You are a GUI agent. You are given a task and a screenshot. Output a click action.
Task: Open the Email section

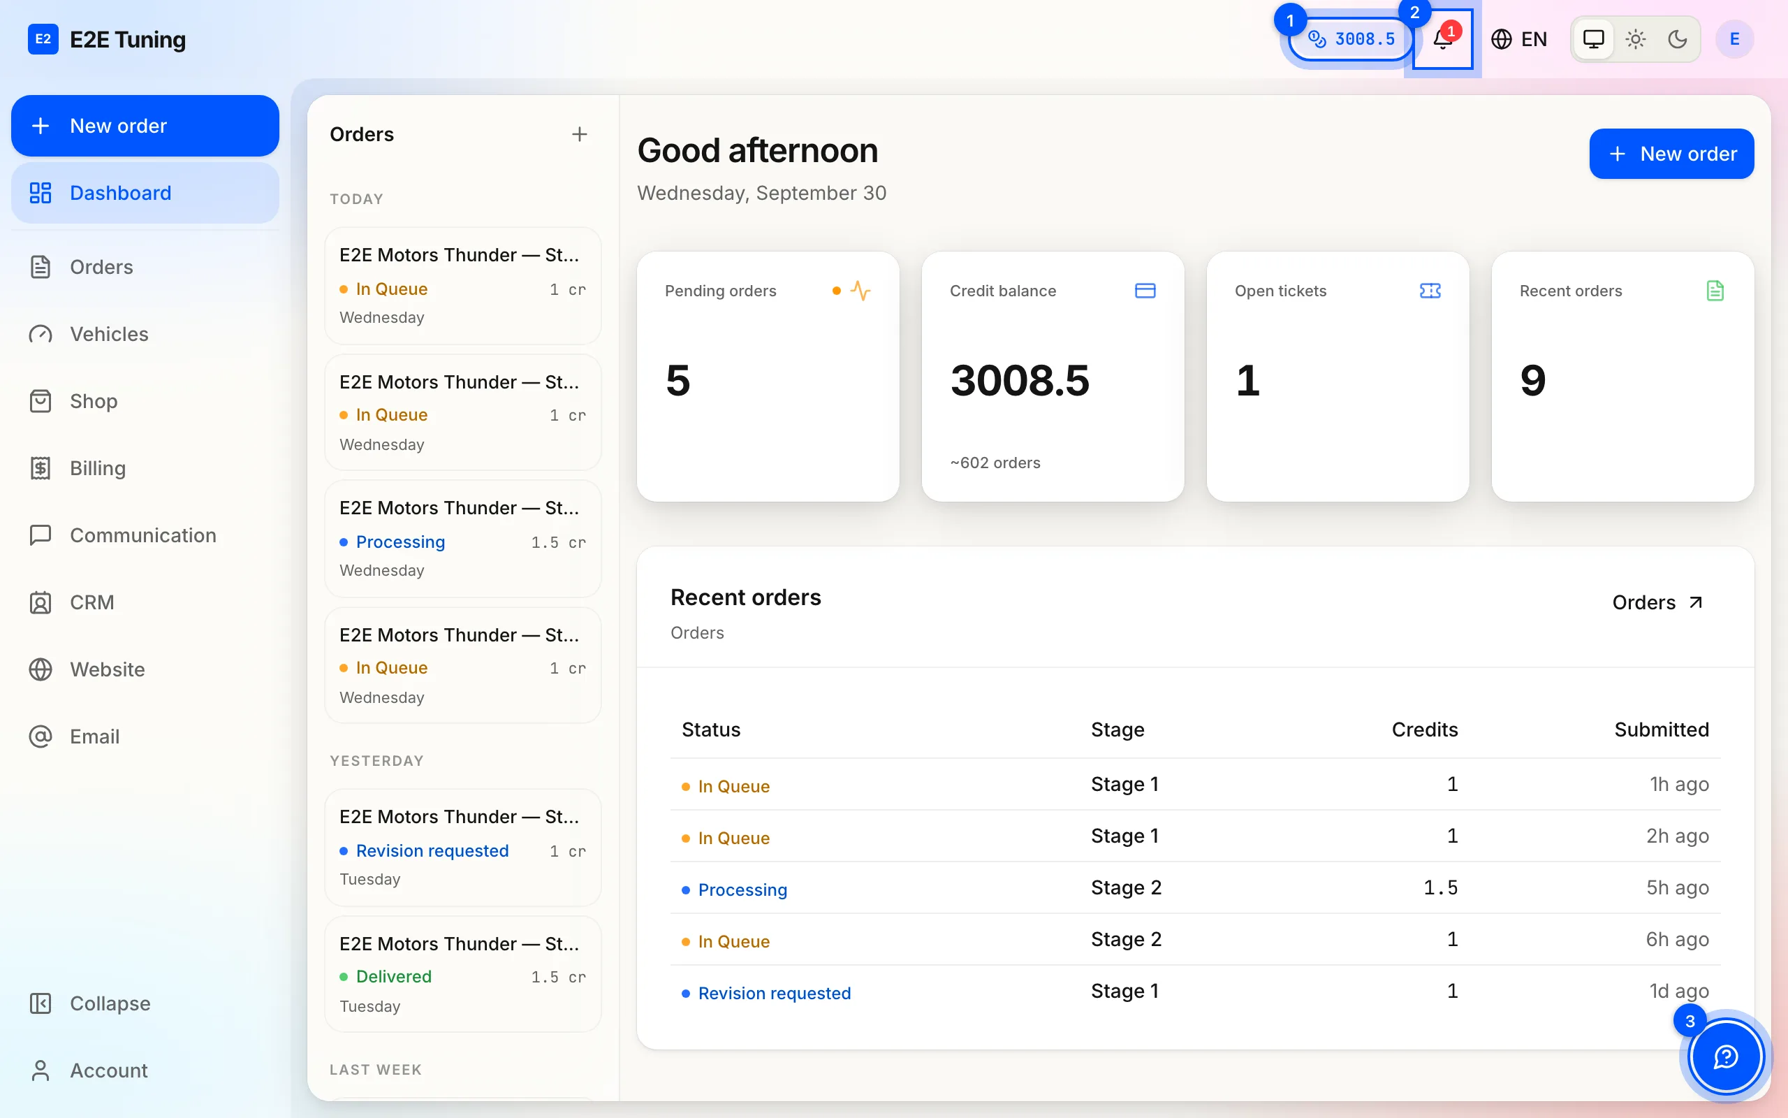pos(145,736)
